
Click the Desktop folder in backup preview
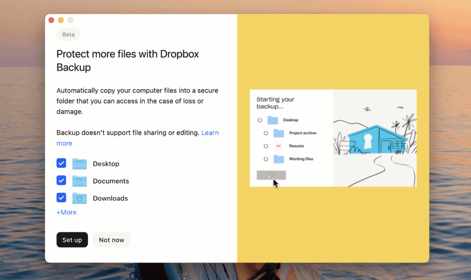click(272, 120)
